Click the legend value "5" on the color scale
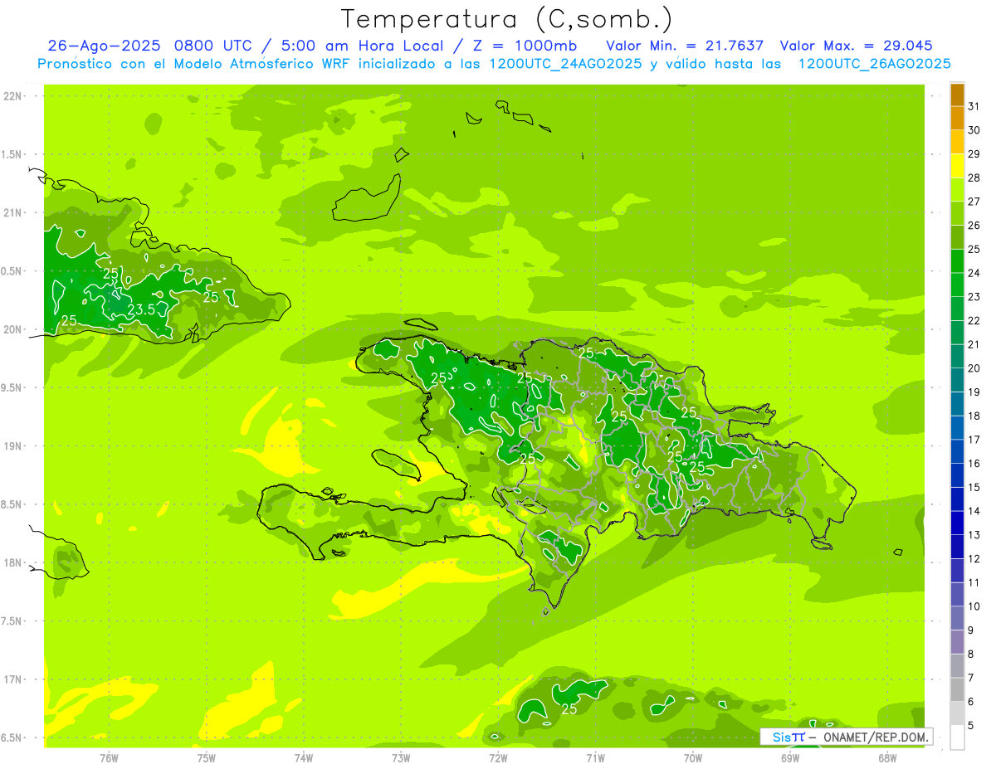This screenshot has height=769, width=996. pos(971,726)
